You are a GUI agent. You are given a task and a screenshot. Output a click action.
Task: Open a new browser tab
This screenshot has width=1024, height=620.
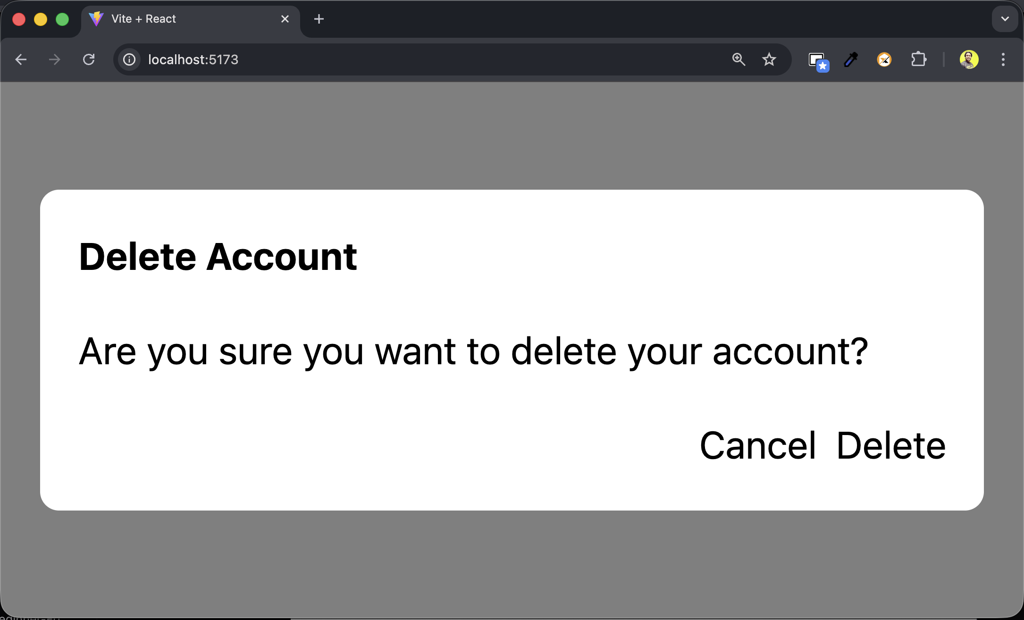coord(319,19)
